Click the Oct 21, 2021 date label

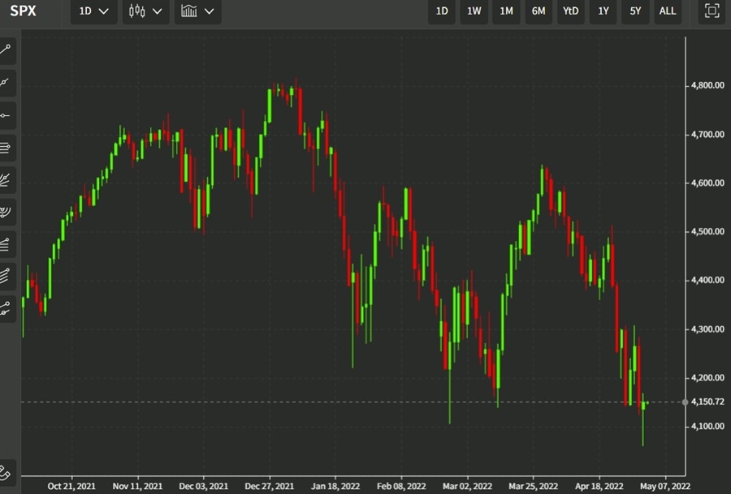pyautogui.click(x=71, y=486)
